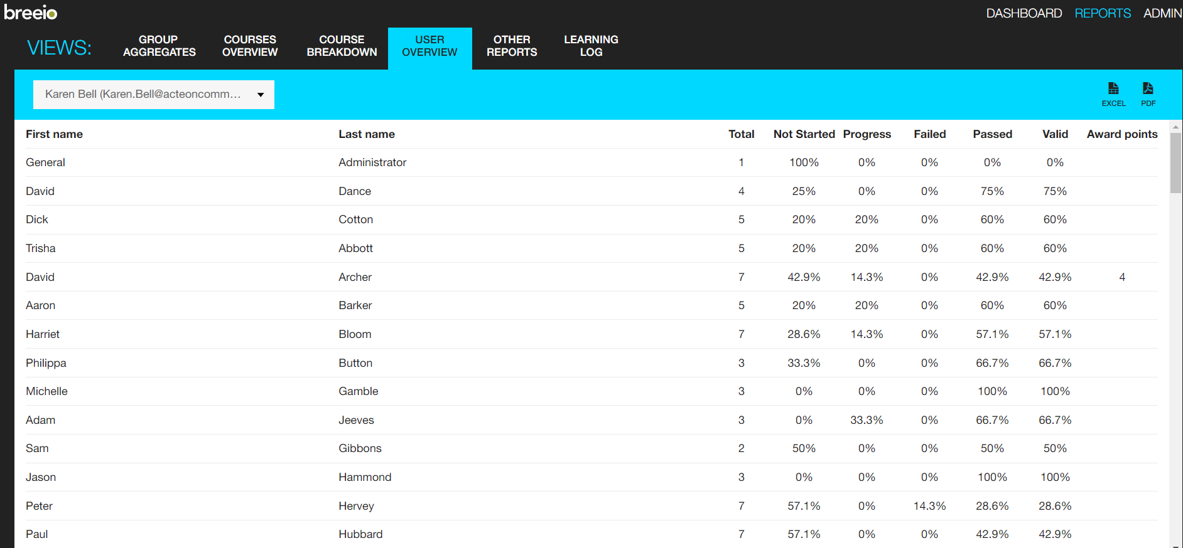1183x548 pixels.
Task: Open the Other Reports view
Action: [x=512, y=46]
